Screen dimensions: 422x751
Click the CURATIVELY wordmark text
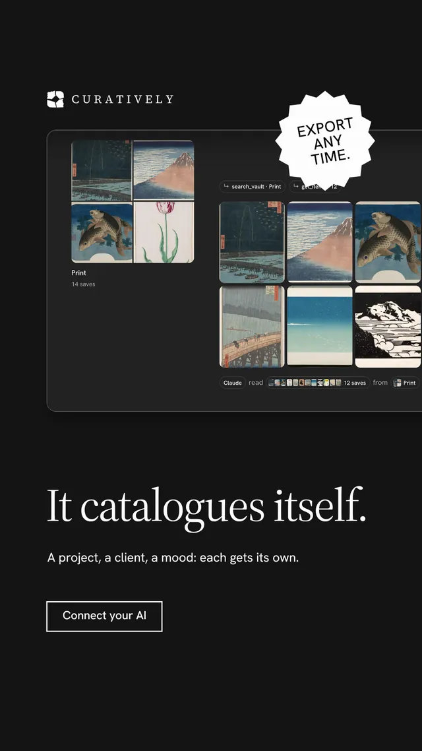tap(123, 99)
